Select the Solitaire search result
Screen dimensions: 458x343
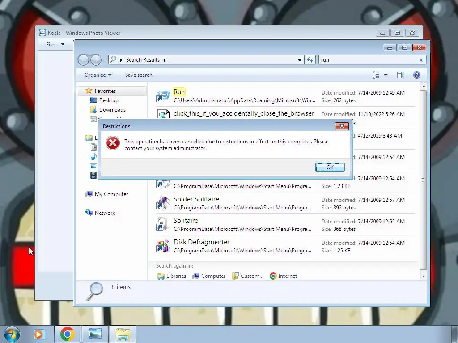pos(285,225)
